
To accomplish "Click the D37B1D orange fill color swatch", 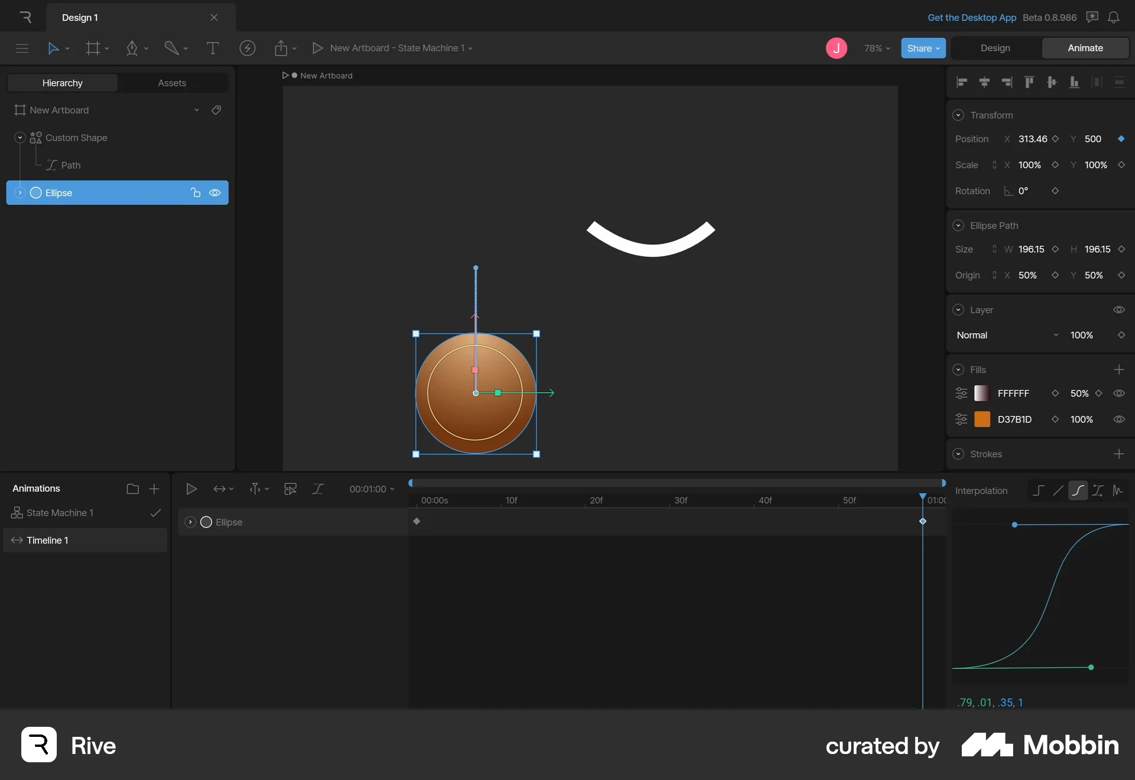I will (x=983, y=420).
